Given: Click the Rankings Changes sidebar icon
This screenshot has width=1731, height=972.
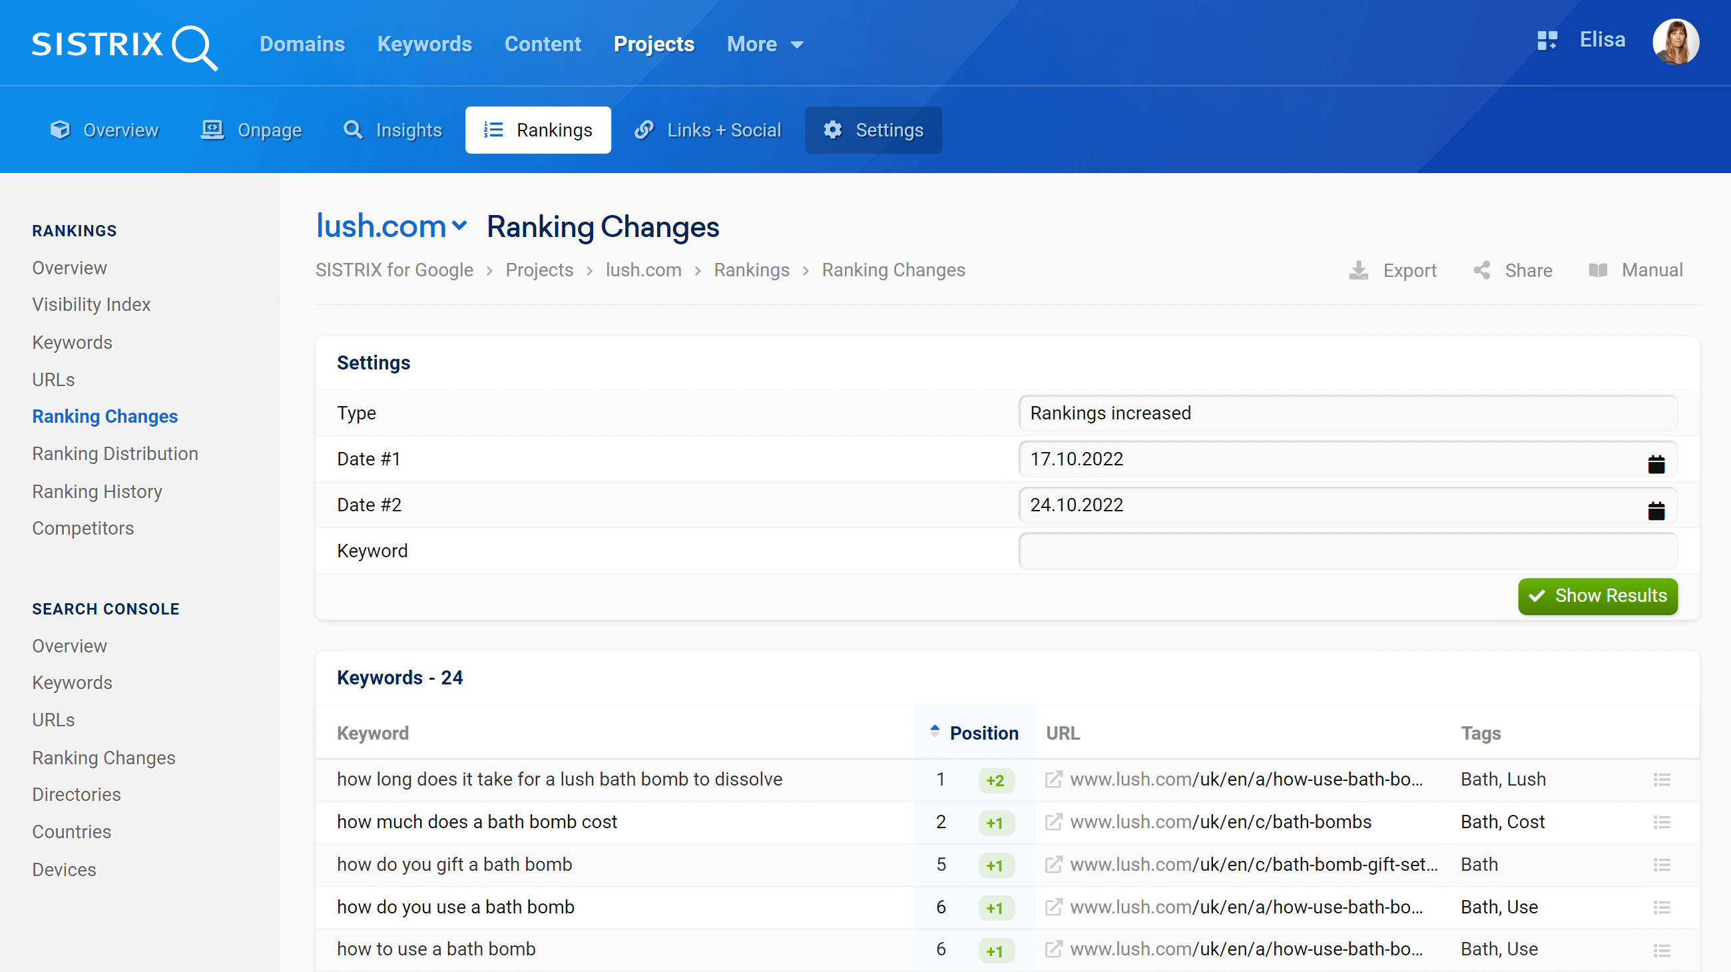Looking at the screenshot, I should tap(106, 416).
